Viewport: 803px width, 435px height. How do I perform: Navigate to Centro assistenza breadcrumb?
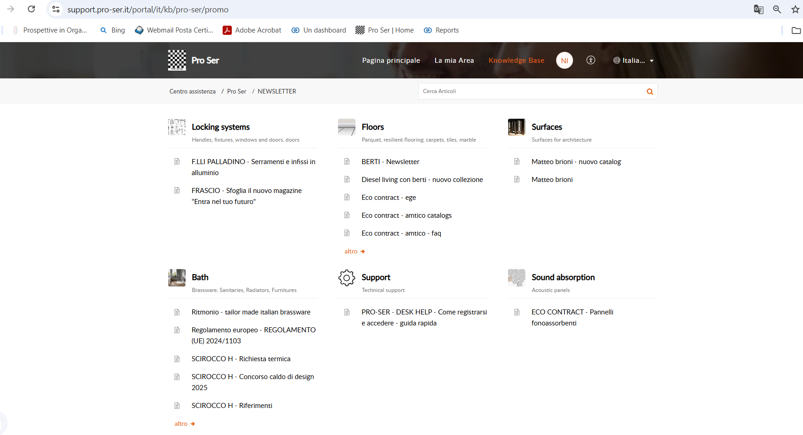coord(192,91)
